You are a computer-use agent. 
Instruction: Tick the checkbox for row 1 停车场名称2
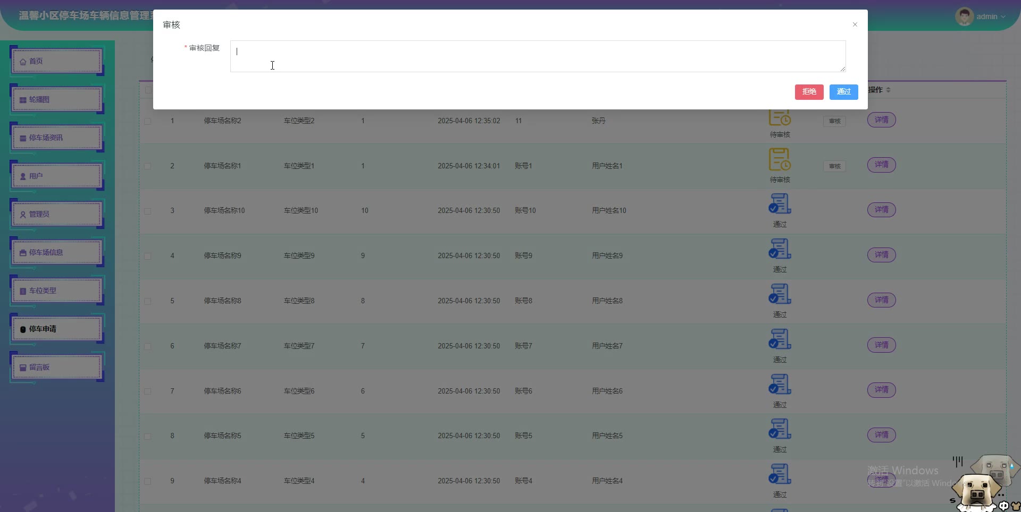coord(148,121)
